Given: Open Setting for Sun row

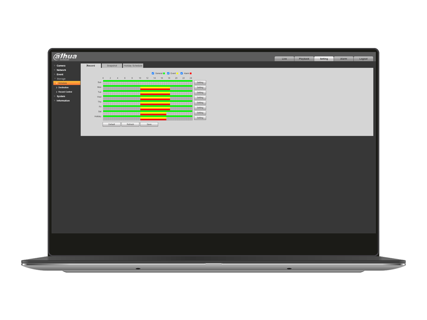Looking at the screenshot, I should pos(200,83).
